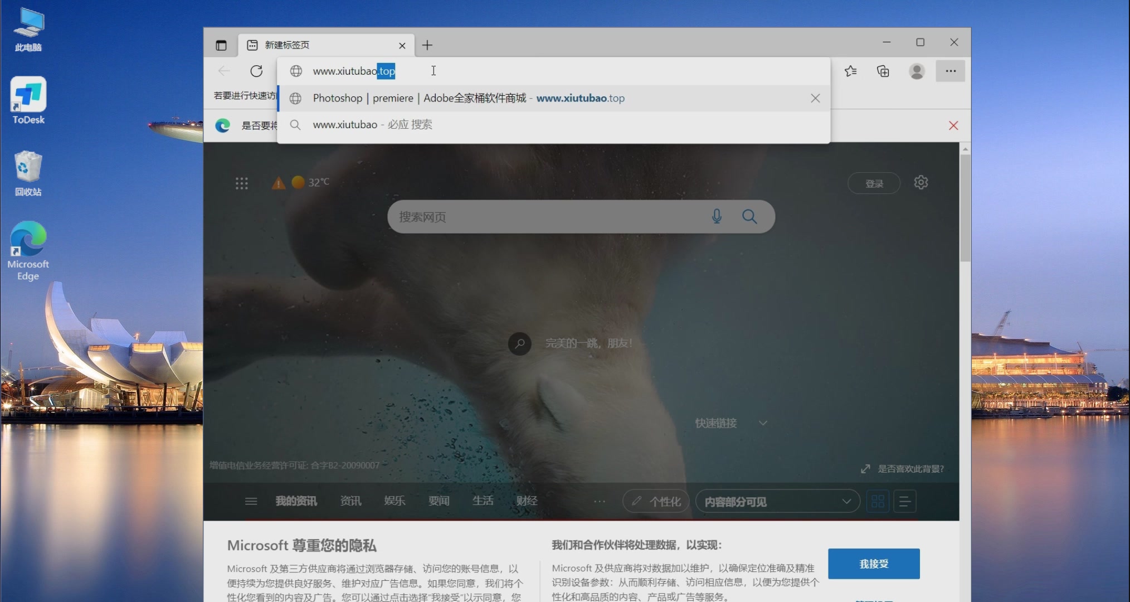
Task: Select the 要闻 tab
Action: pos(439,501)
